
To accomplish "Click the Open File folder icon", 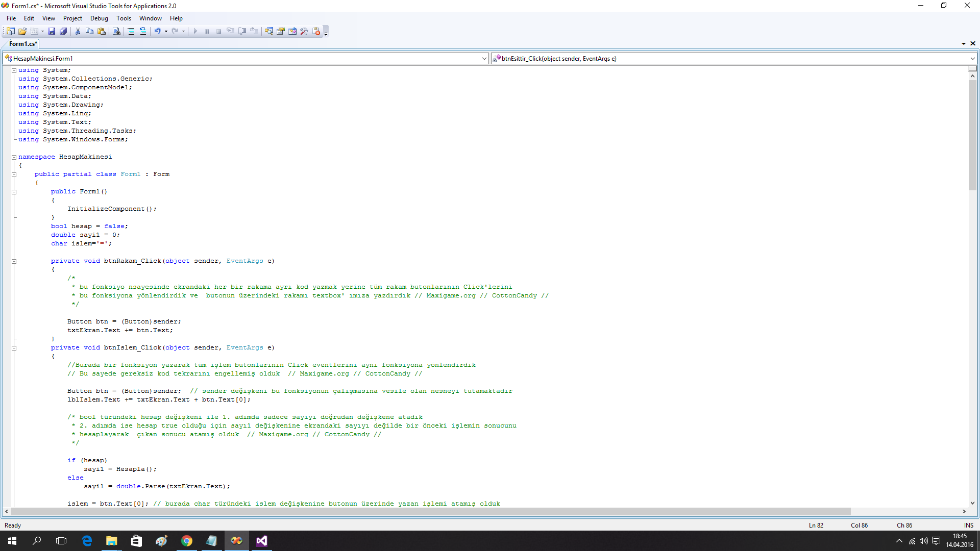I will click(22, 31).
